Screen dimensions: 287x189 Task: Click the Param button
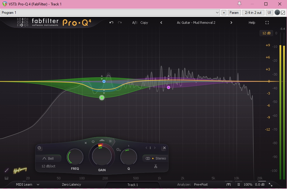[x=234, y=13]
